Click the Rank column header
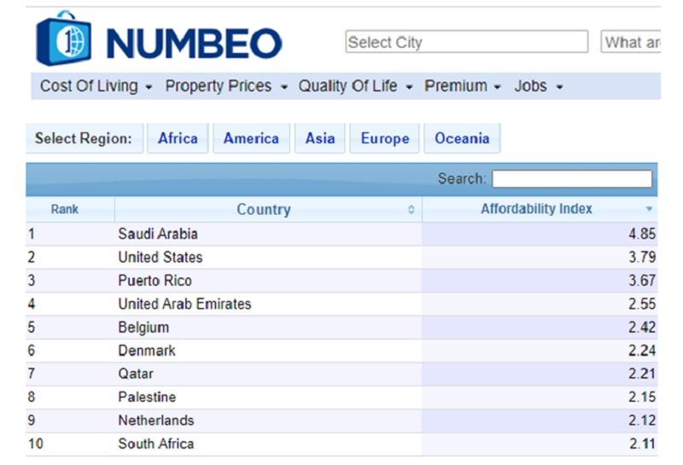Screen dimensions: 683x465 click(70, 209)
